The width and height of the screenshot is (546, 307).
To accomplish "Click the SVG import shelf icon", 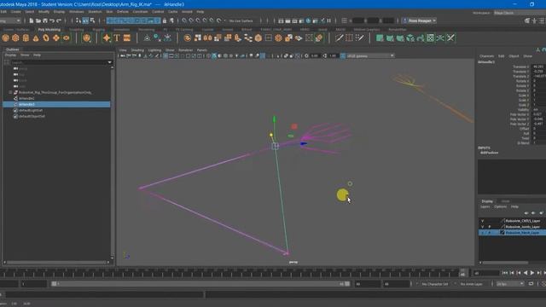I will click(x=127, y=38).
